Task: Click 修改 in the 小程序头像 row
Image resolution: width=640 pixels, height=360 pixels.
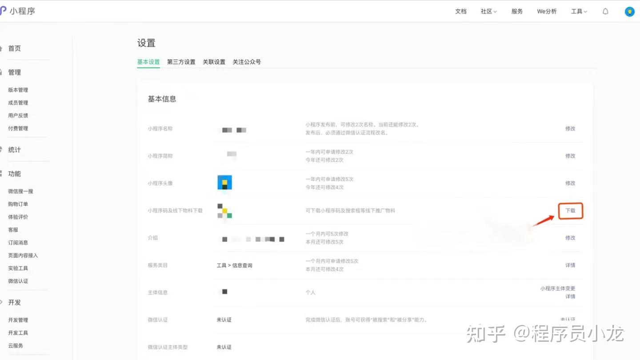Action: click(x=570, y=183)
